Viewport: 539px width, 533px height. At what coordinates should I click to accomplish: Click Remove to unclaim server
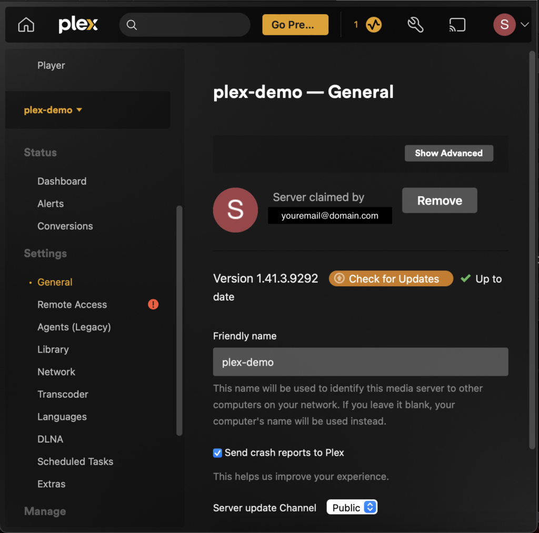click(440, 200)
